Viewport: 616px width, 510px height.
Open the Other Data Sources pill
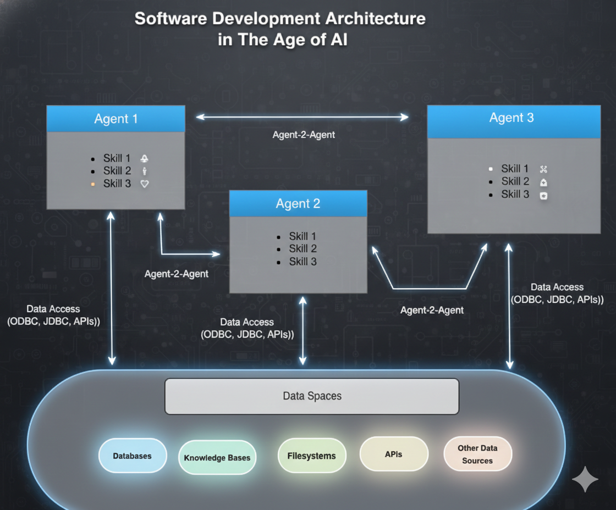(477, 454)
